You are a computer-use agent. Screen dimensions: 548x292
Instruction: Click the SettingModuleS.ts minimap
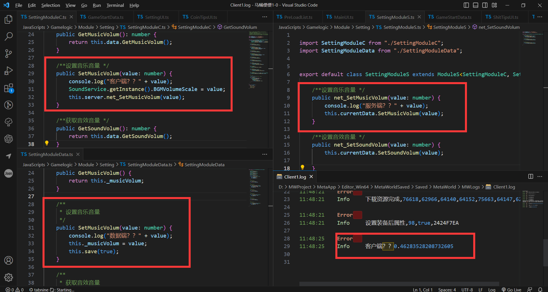533,38
